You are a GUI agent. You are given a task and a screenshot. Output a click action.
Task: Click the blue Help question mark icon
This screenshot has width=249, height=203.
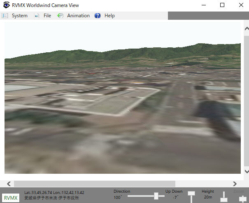coord(98,16)
